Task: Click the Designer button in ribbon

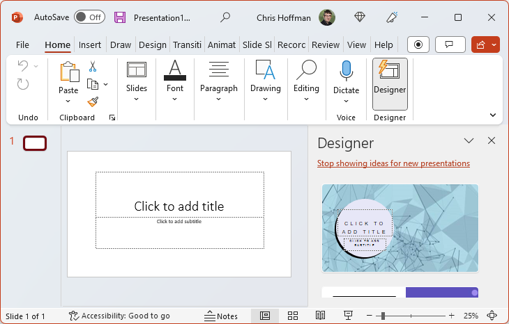Action: pos(390,83)
